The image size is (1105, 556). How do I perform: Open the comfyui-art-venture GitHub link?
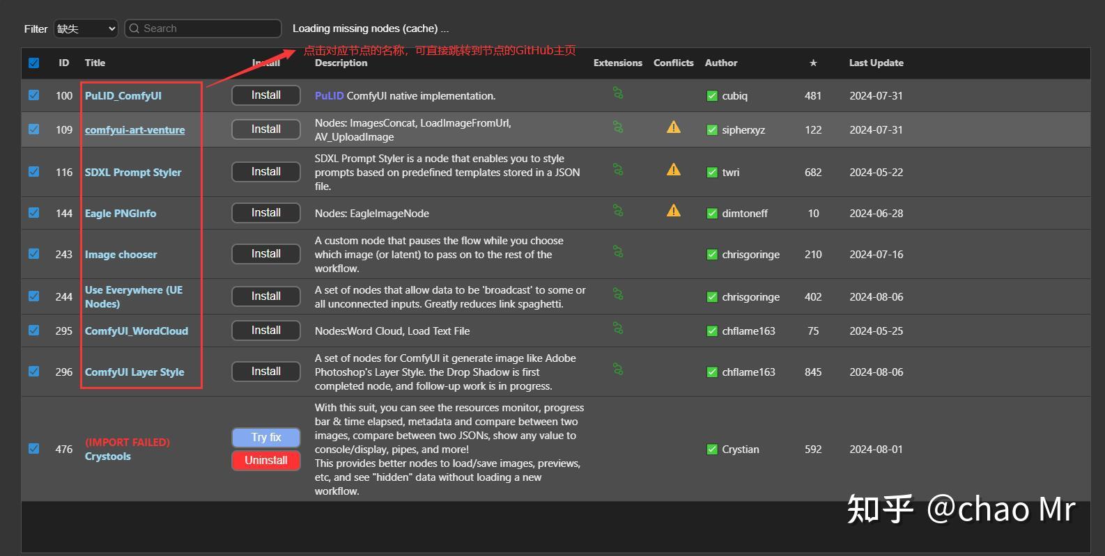pyautogui.click(x=134, y=130)
